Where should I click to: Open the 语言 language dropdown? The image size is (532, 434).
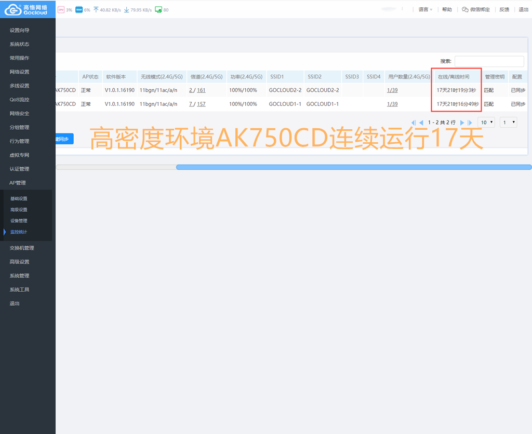pyautogui.click(x=425, y=10)
